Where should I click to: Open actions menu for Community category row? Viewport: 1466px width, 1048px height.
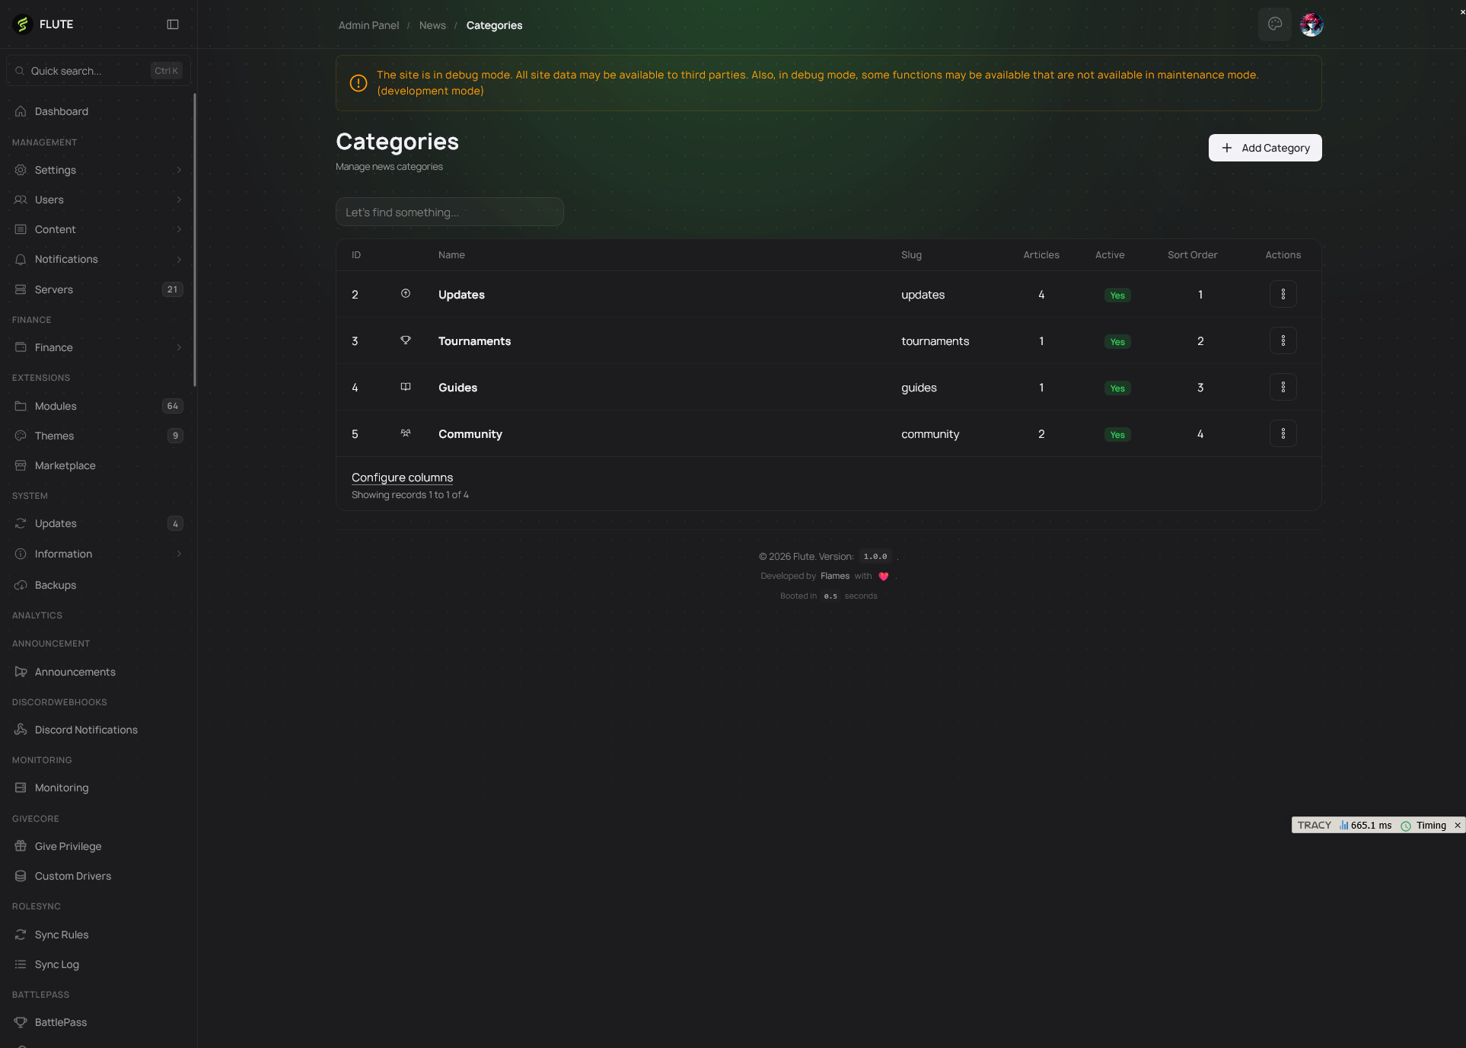(x=1283, y=433)
